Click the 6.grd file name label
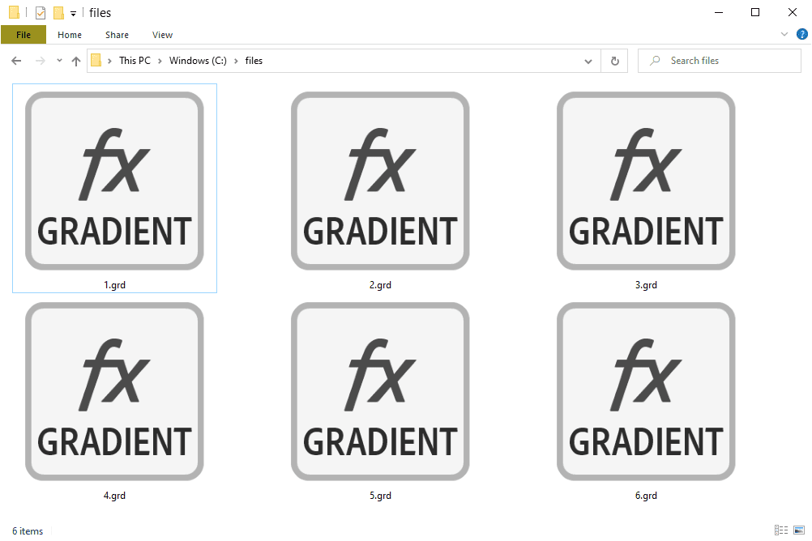Image resolution: width=812 pixels, height=541 pixels. coord(646,496)
